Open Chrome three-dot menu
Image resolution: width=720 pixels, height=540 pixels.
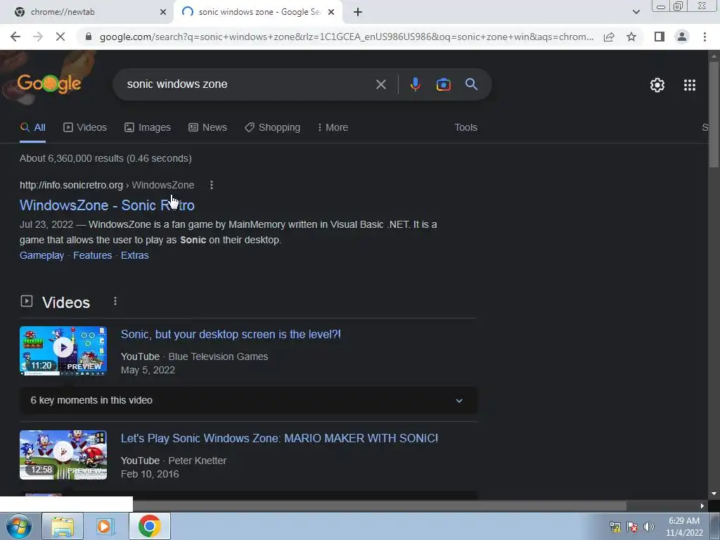click(x=705, y=37)
